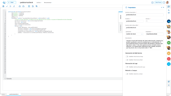Enable the Logs writing switch
The height and width of the screenshot is (96, 171).
coord(127,67)
